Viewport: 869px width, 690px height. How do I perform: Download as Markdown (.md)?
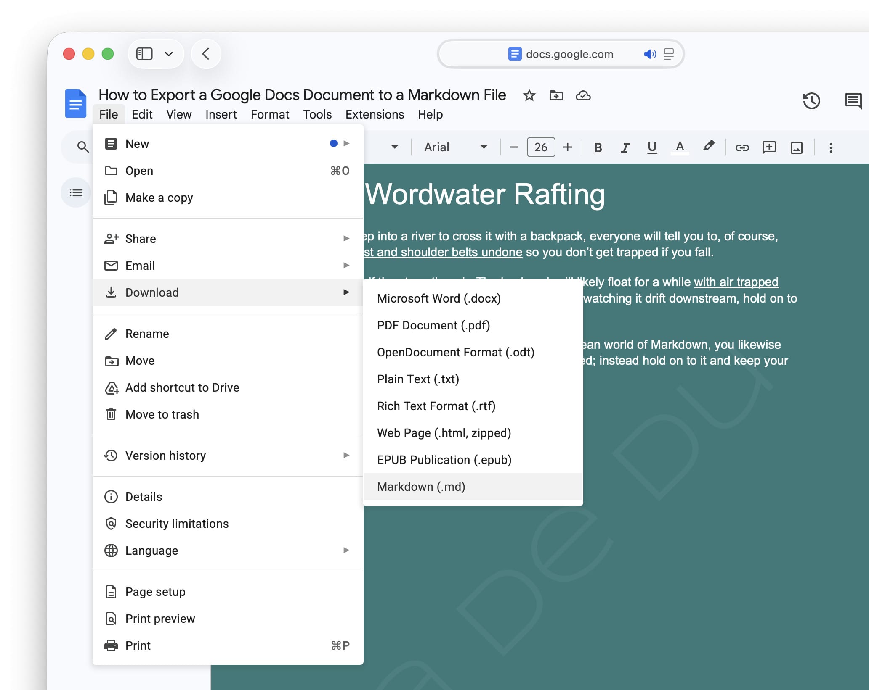[x=473, y=487]
